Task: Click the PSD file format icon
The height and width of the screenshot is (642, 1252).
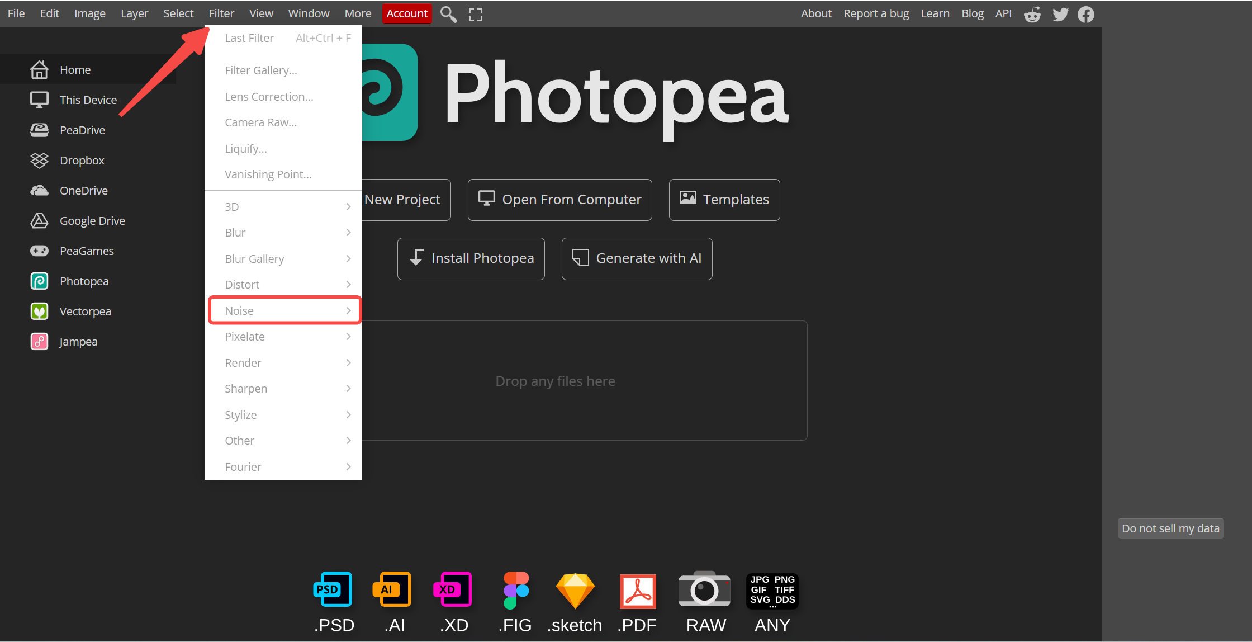Action: (x=333, y=589)
